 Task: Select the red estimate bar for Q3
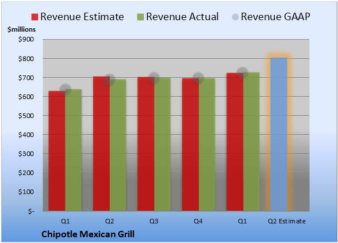[146, 144]
